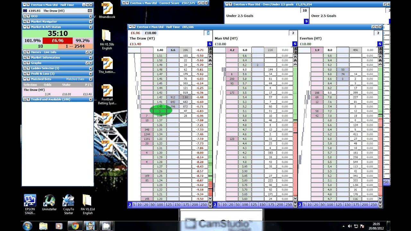Click the blue S button for Man Utd (HT)
Image resolution: width=411 pixels, height=231 pixels.
point(295,44)
